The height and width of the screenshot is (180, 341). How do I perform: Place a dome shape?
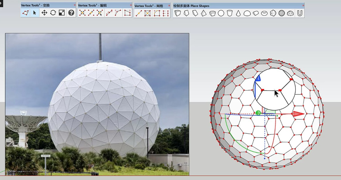(x=247, y=13)
